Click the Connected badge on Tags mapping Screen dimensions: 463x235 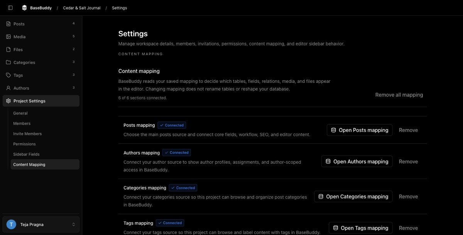pyautogui.click(x=170, y=223)
